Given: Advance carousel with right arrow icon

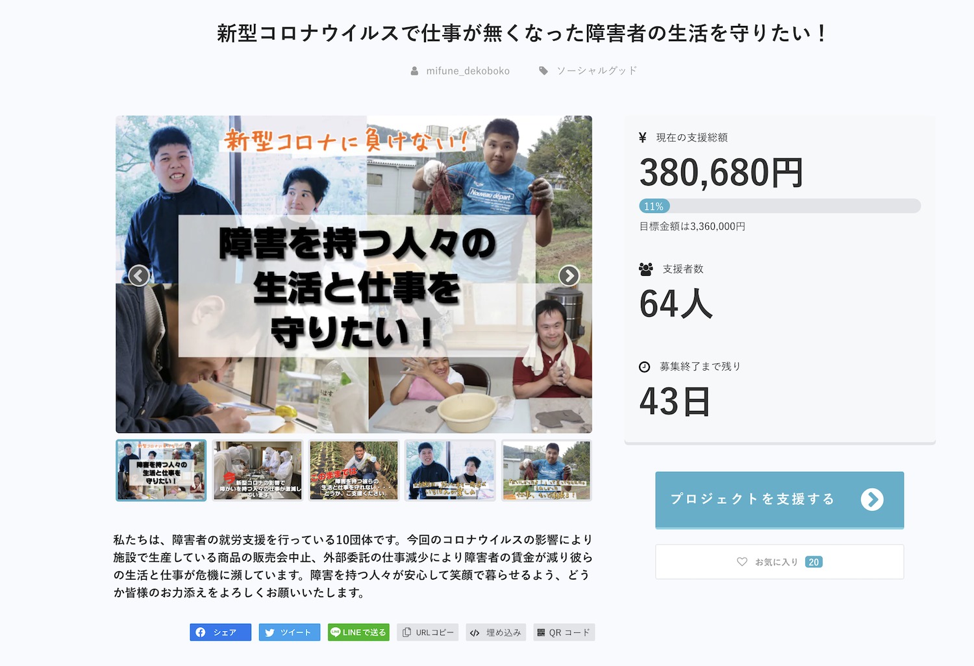Looking at the screenshot, I should (x=569, y=276).
